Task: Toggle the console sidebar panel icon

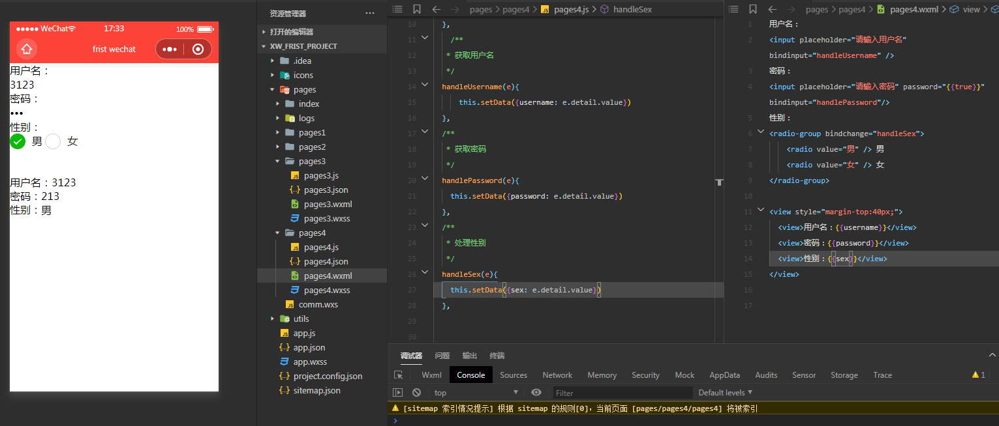Action: click(x=397, y=393)
